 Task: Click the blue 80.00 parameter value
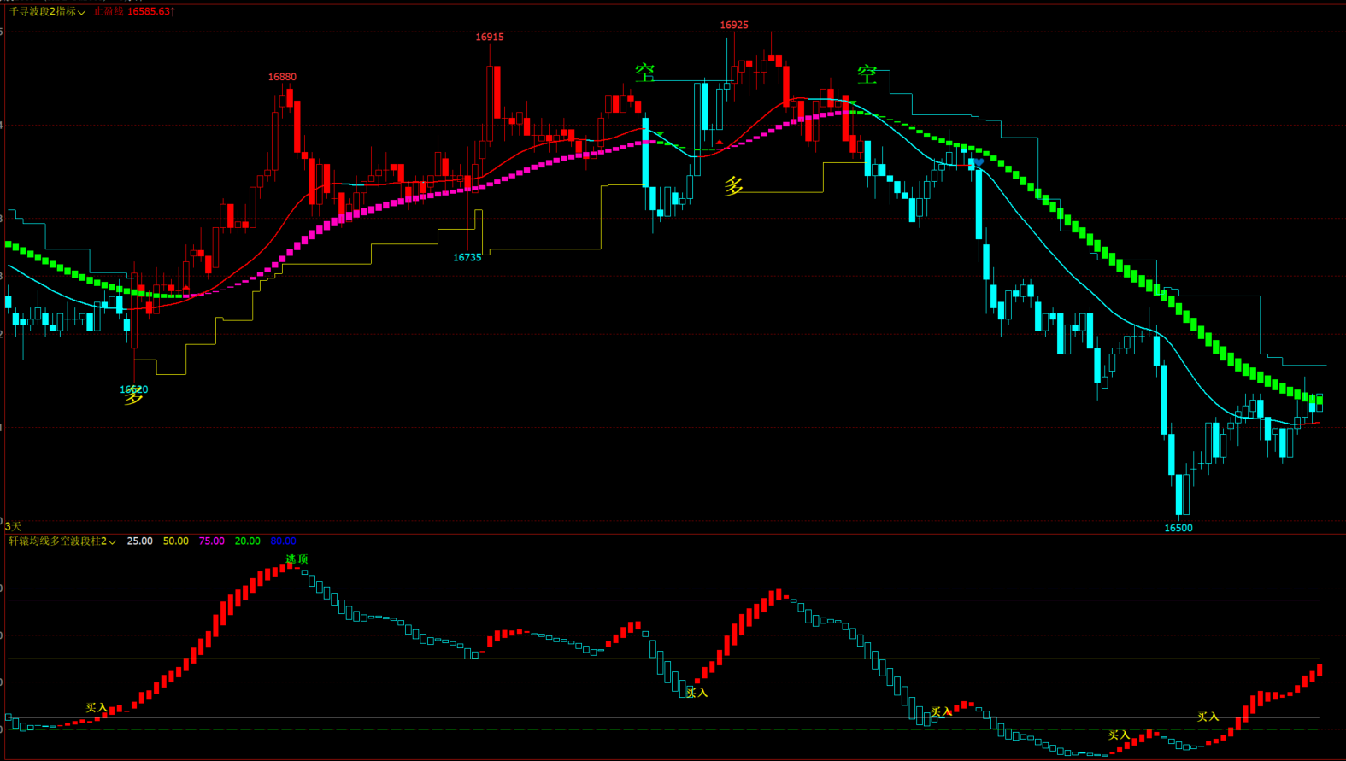coord(283,541)
